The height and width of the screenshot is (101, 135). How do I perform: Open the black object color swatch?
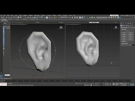coord(133,45)
